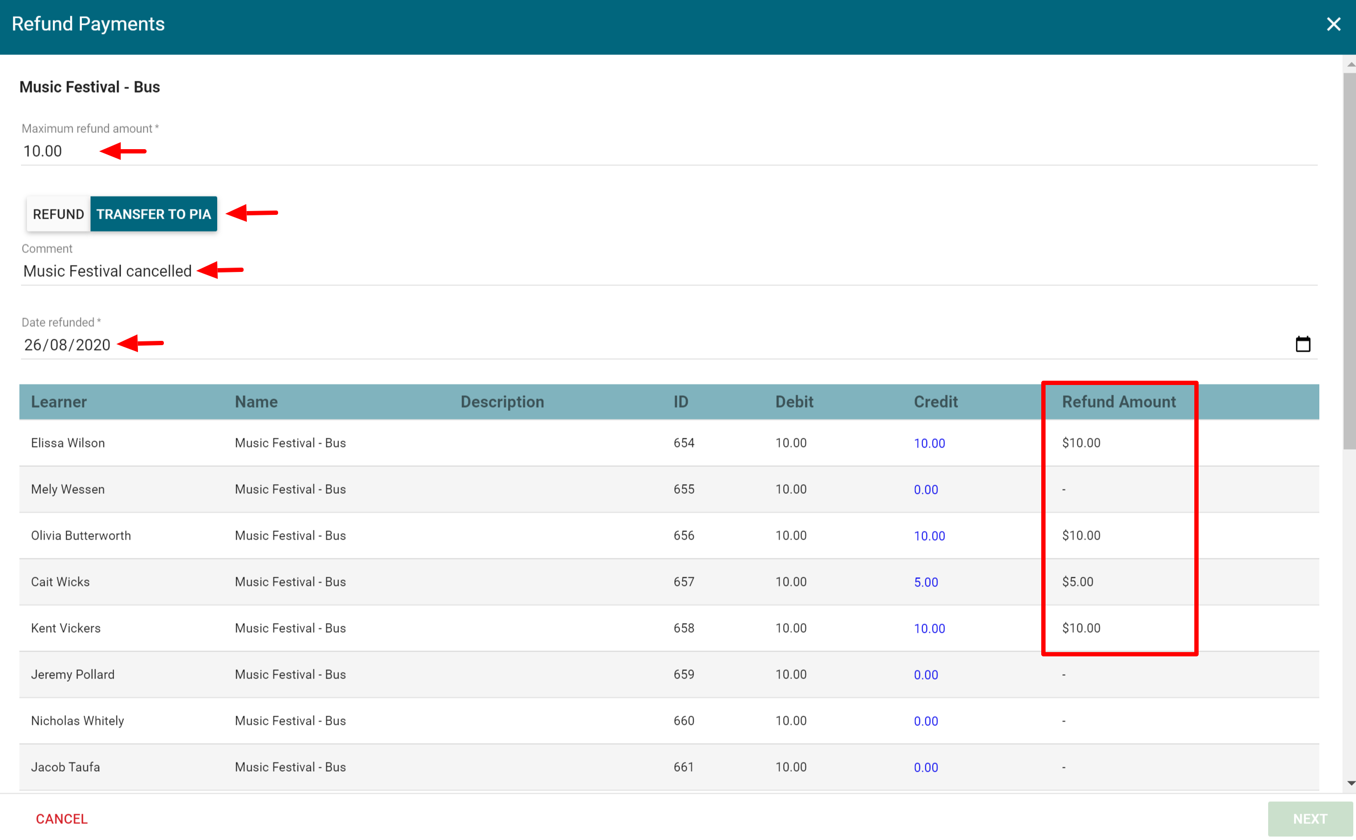The width and height of the screenshot is (1356, 840).
Task: Click the Learner column header
Action: coord(59,402)
